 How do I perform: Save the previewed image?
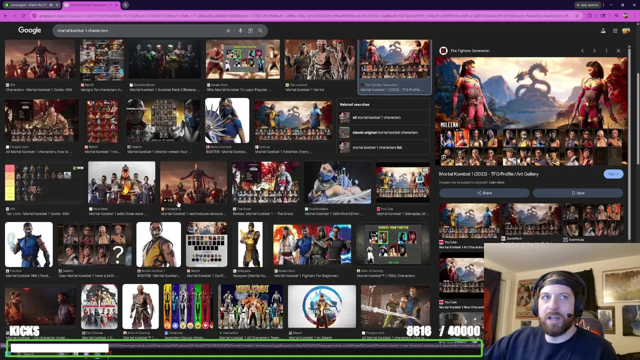click(x=578, y=193)
